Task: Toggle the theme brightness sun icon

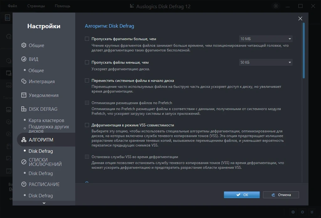Action: (276, 6)
